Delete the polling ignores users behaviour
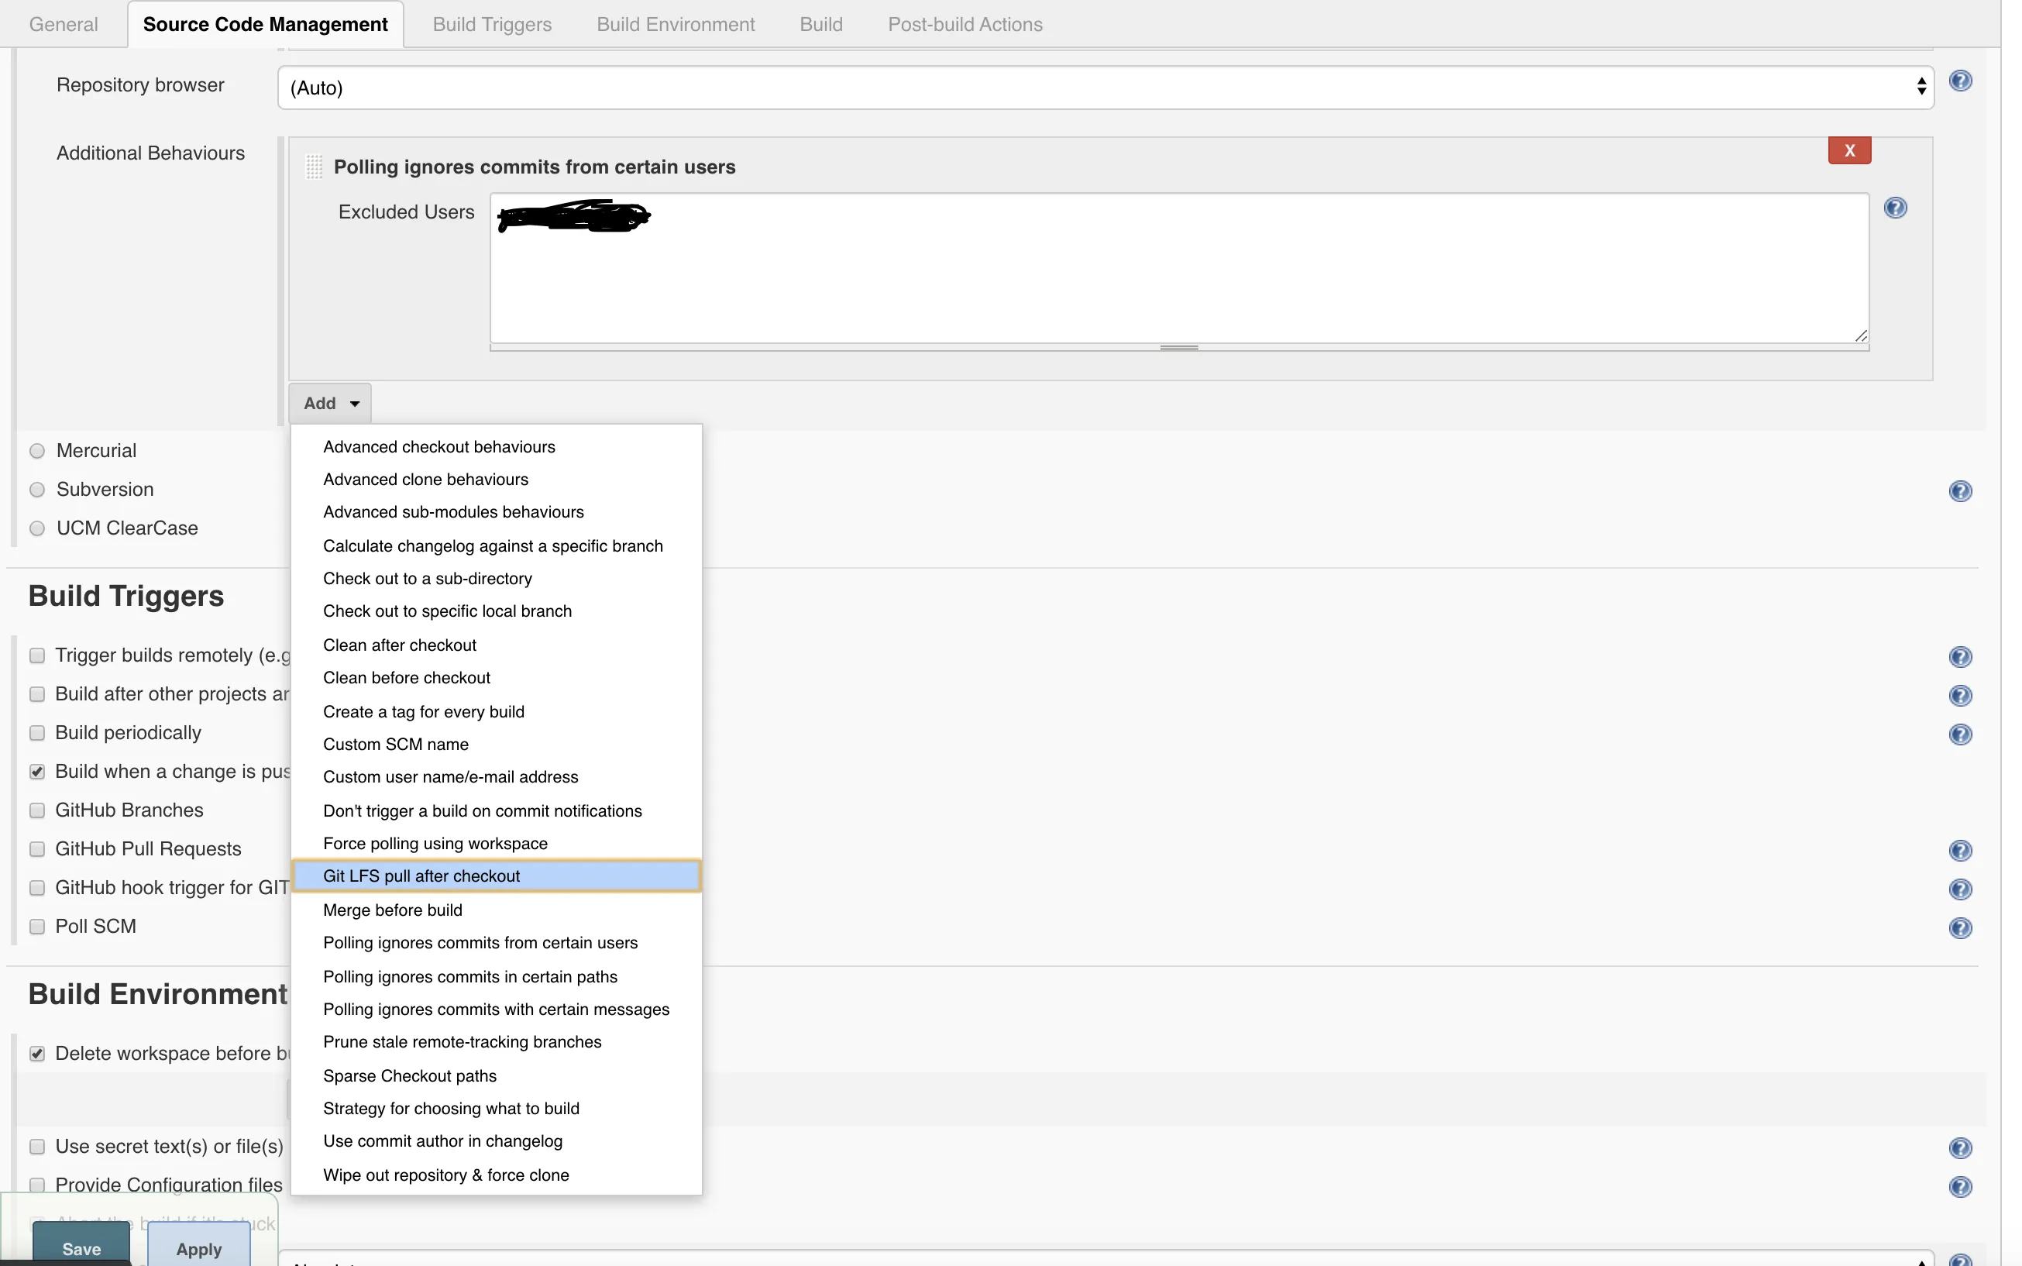The image size is (2022, 1266). 1848,151
